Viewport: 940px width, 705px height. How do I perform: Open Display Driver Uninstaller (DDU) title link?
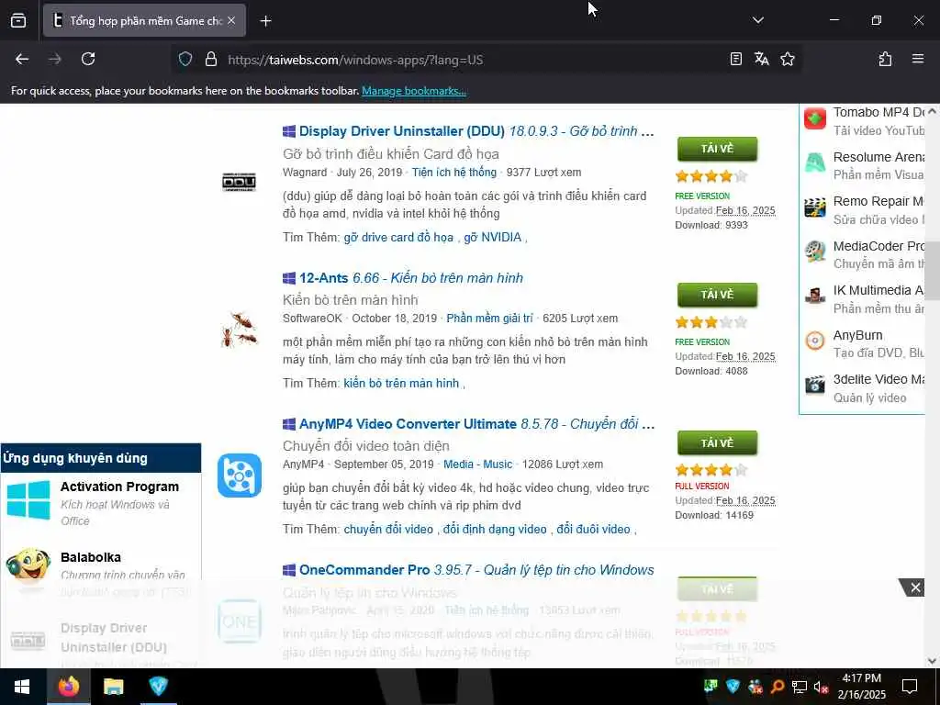(402, 131)
